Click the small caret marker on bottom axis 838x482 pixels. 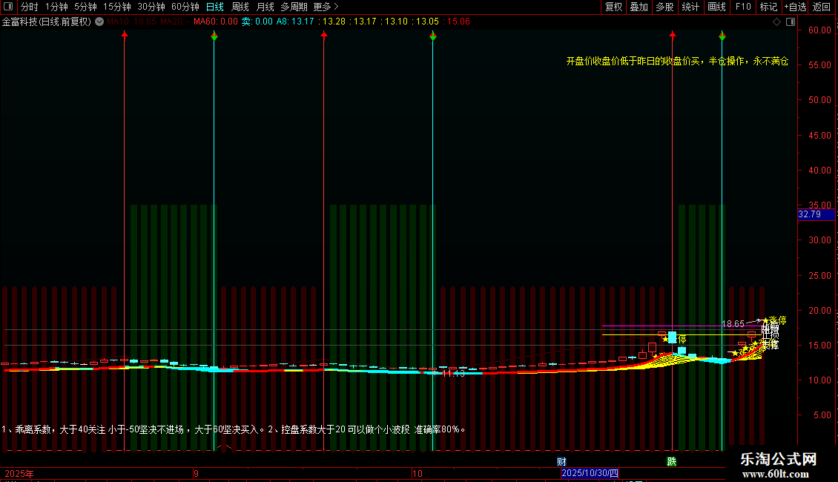click(223, 447)
